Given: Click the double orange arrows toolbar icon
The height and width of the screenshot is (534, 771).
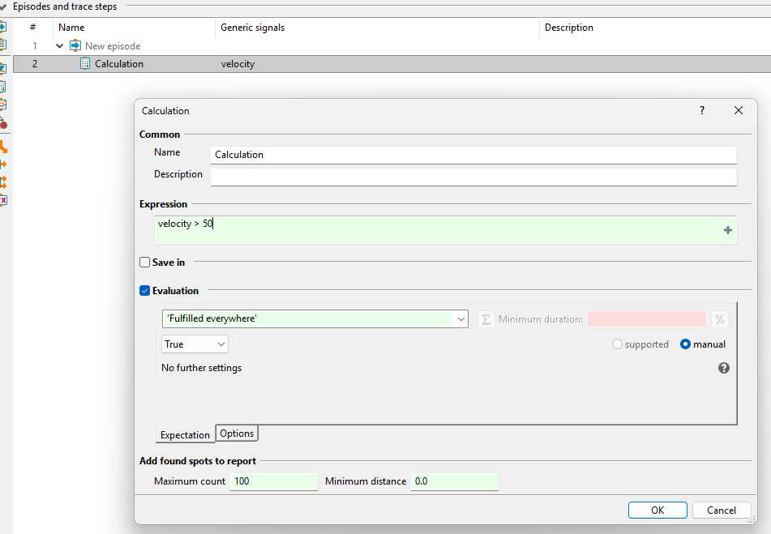Looking at the screenshot, I should (3, 182).
